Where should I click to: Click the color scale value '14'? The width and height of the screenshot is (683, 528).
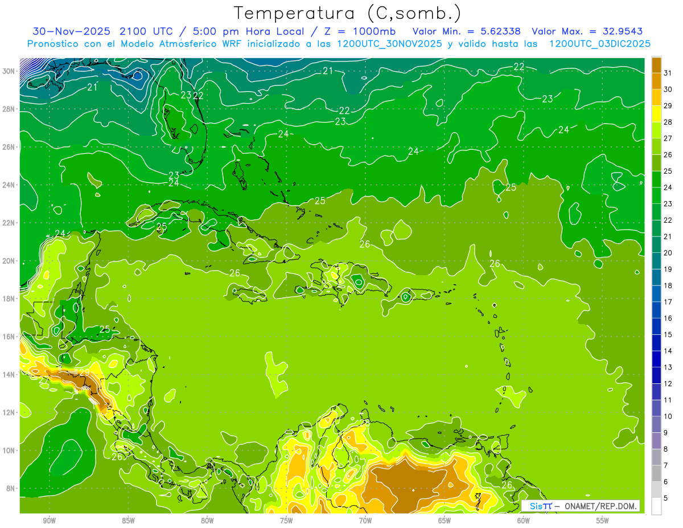pos(668,351)
